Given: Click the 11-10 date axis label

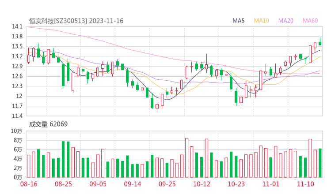Looking at the screenshot, I should click(x=305, y=184).
